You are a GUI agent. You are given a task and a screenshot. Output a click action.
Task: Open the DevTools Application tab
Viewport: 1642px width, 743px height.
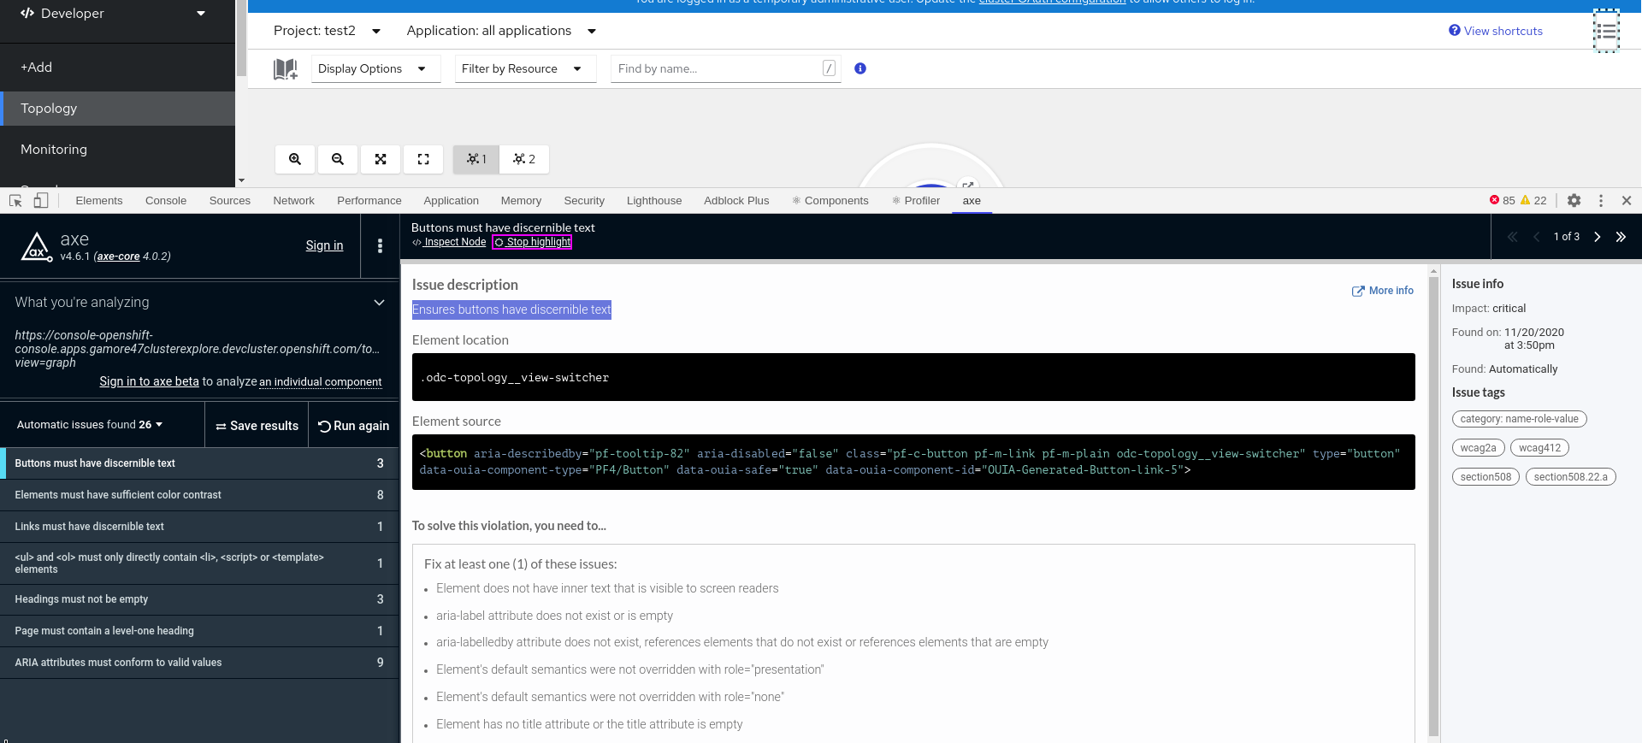tap(452, 201)
